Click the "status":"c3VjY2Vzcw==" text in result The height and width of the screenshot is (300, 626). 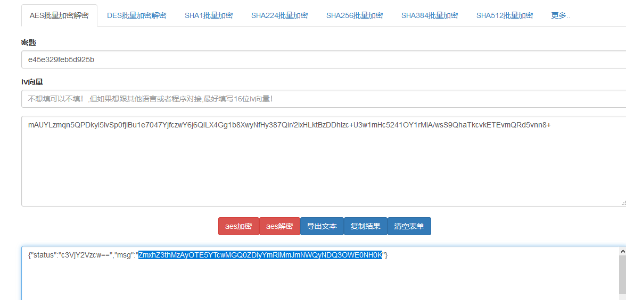coord(71,255)
